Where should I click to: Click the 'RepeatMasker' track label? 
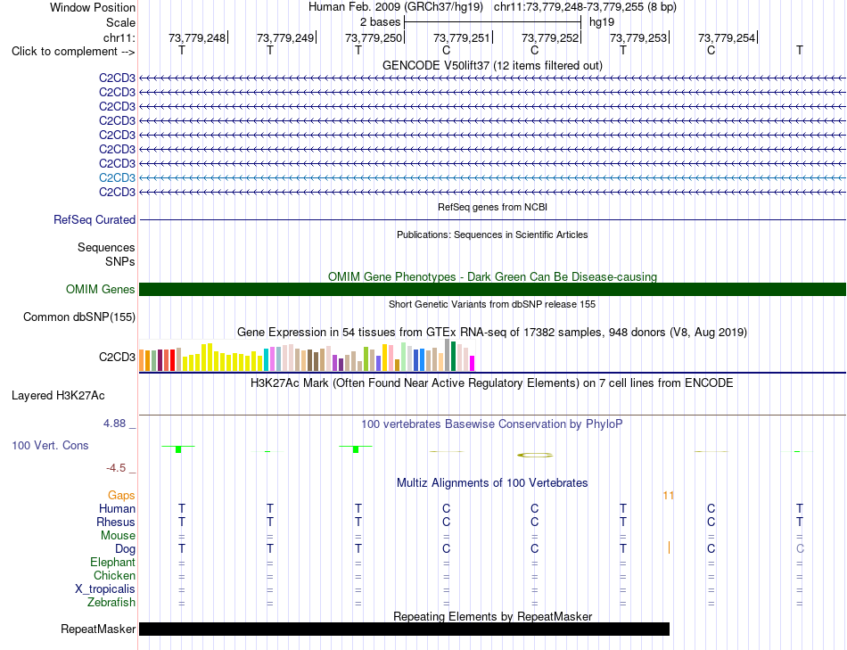(98, 629)
